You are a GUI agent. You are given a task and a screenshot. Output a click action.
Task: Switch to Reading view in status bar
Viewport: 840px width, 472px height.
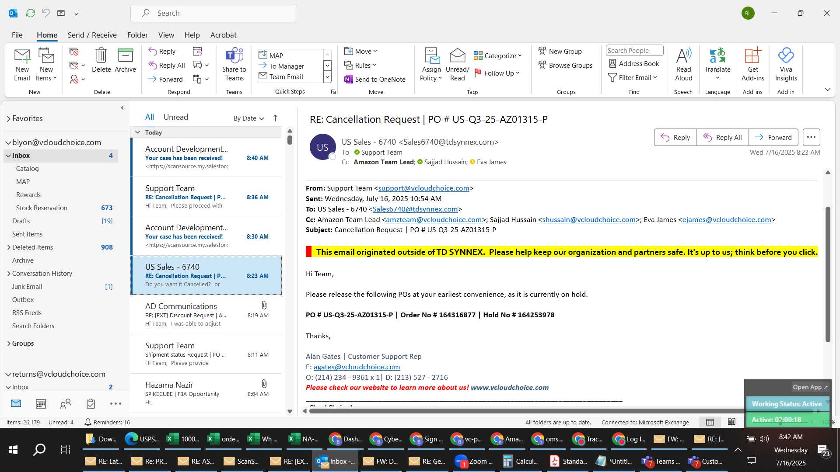[x=731, y=422]
